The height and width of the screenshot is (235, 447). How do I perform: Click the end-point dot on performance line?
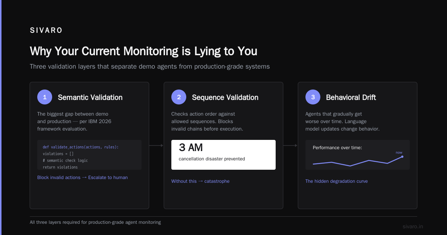point(402,157)
